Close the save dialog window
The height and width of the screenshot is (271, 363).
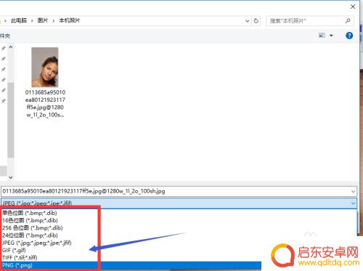(353, 7)
